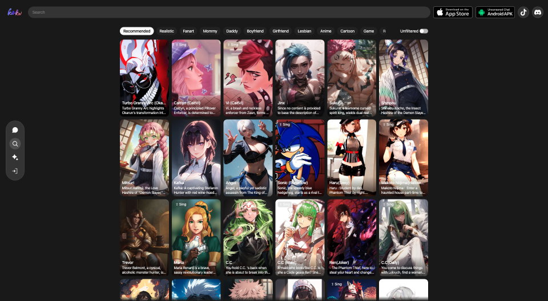548x301 pixels.
Task: Click the sparkle create icon in sidebar
Action: (15, 157)
